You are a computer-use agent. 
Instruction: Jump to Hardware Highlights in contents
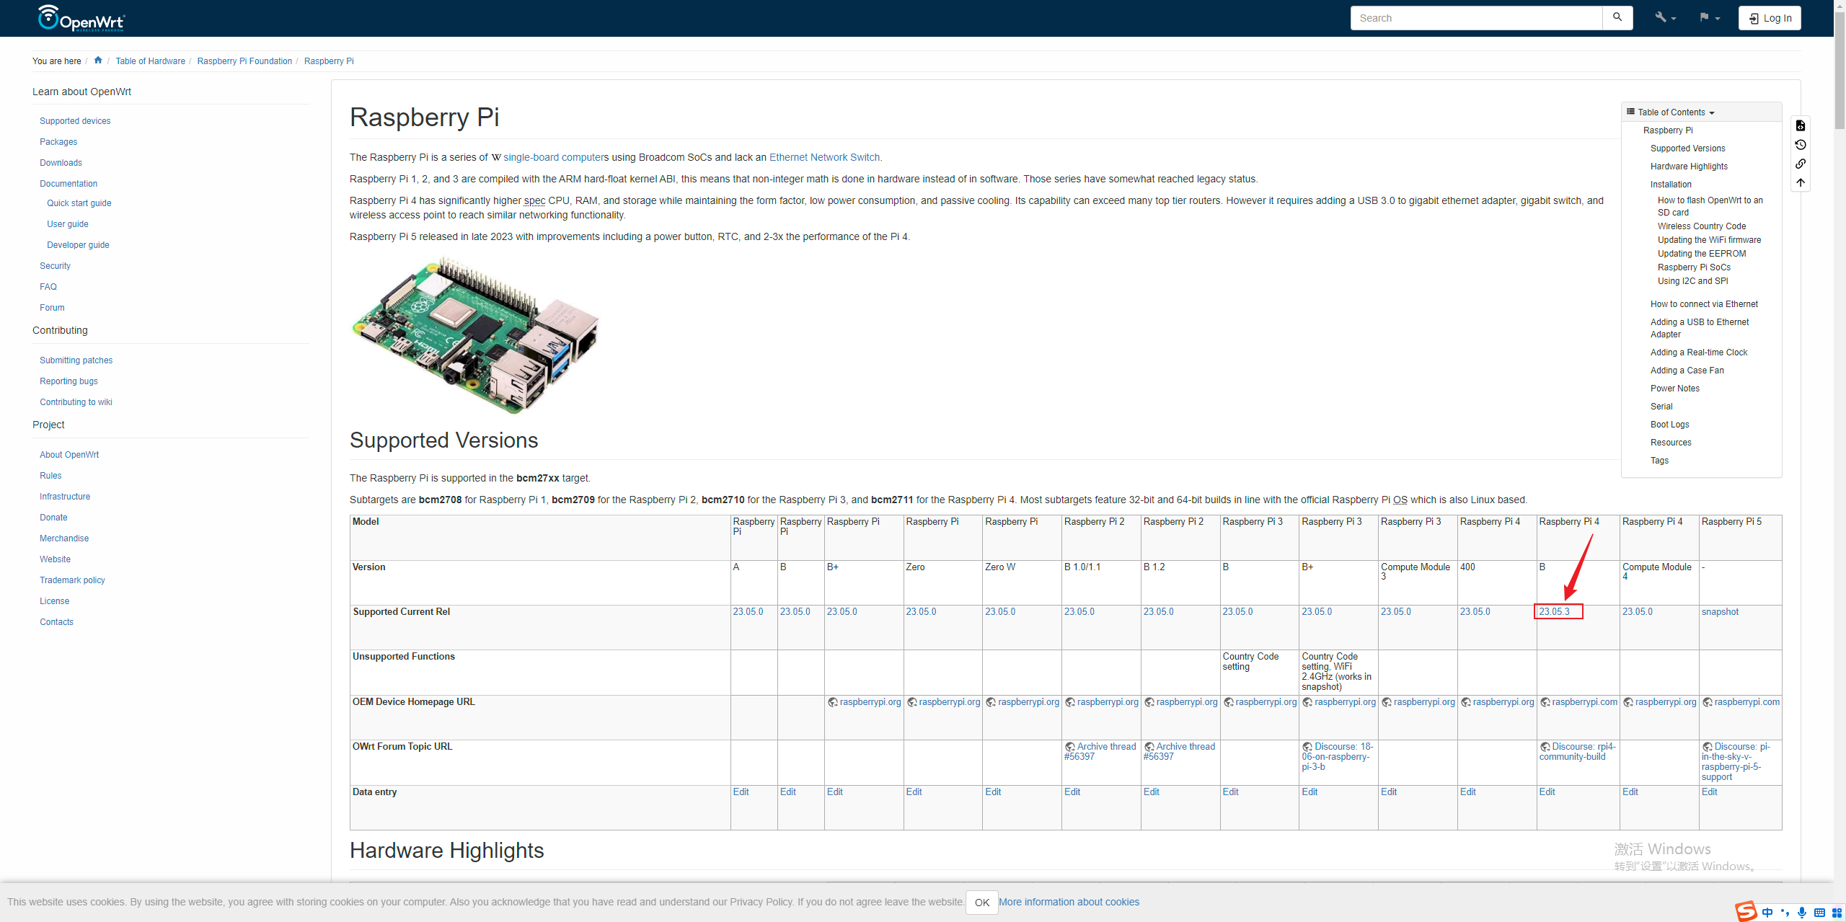click(1689, 167)
